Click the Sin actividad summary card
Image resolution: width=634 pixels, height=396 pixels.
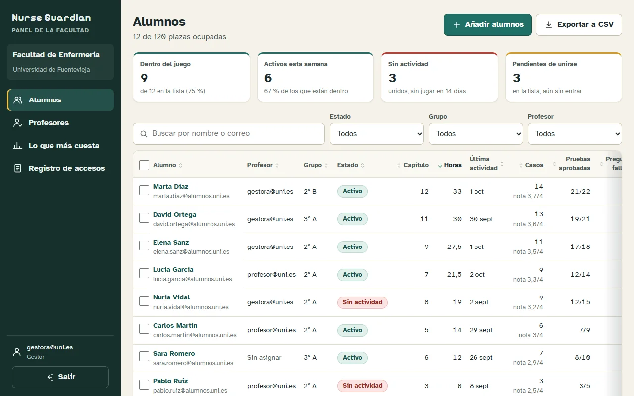[x=439, y=78]
